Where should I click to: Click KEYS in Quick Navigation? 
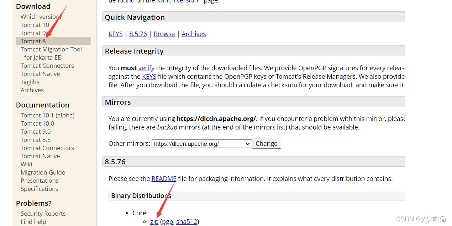115,34
